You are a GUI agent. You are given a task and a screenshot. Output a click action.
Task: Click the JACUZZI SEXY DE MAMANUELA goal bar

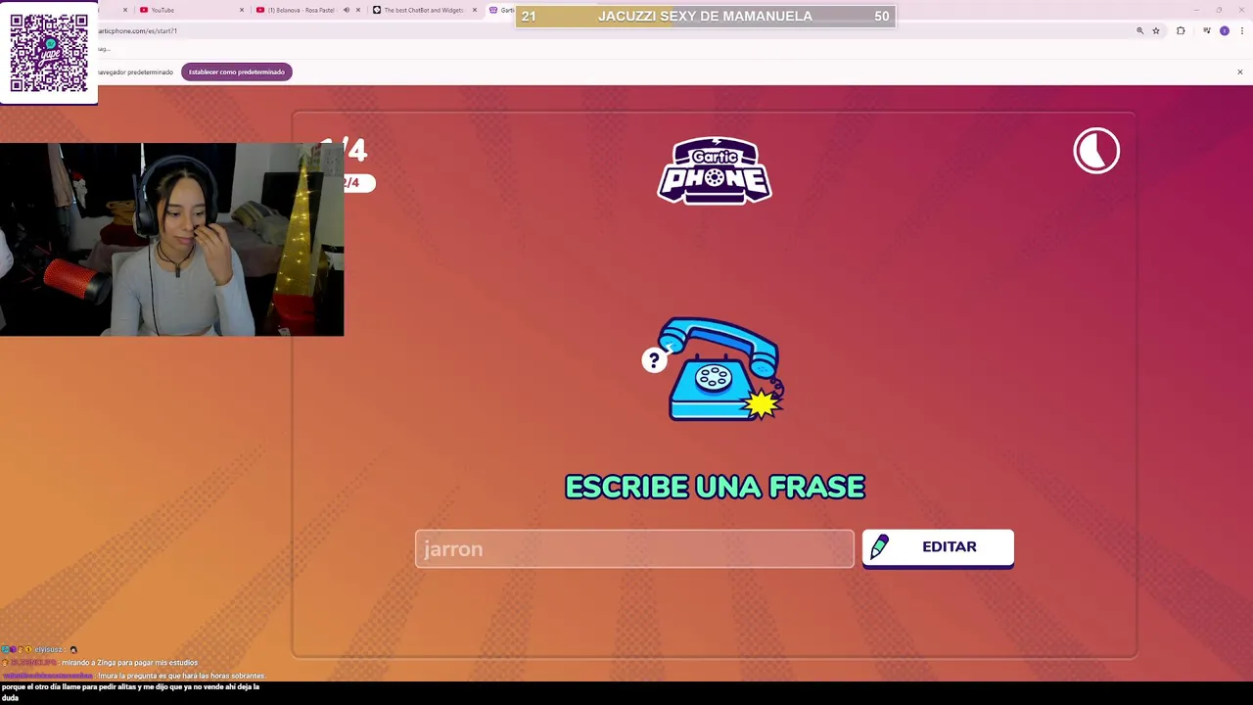pyautogui.click(x=705, y=16)
